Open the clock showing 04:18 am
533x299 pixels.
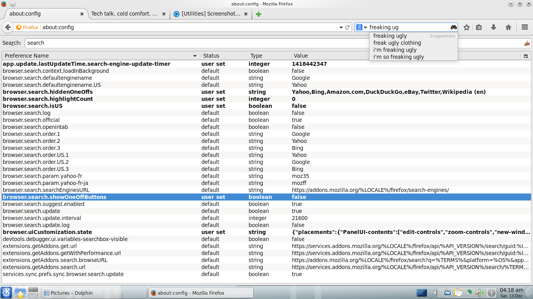coord(511,293)
